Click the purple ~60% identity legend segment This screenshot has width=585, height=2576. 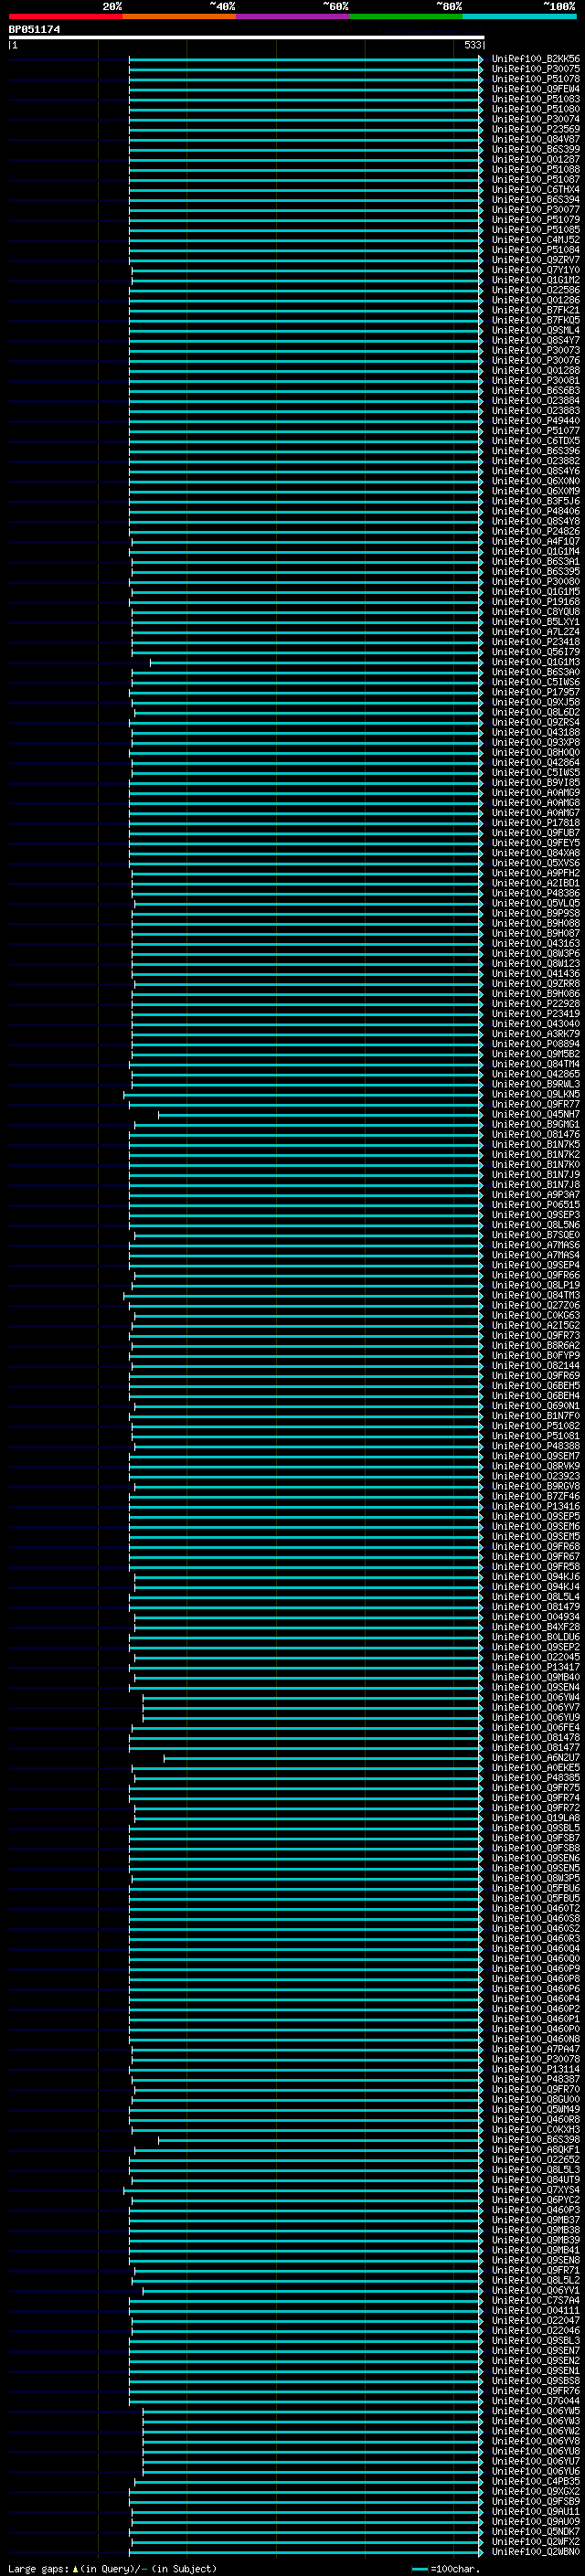click(x=293, y=16)
